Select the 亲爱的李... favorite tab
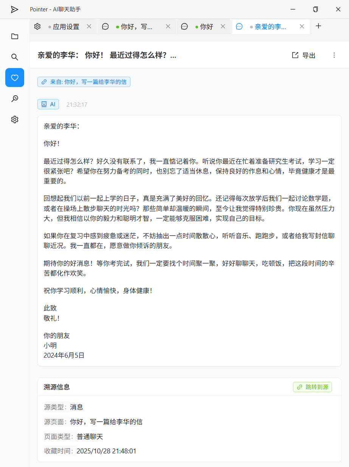Image resolution: width=349 pixels, height=467 pixels. coord(268,26)
